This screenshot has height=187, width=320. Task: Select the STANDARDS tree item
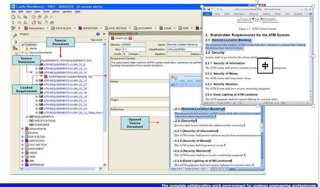(x=40, y=125)
